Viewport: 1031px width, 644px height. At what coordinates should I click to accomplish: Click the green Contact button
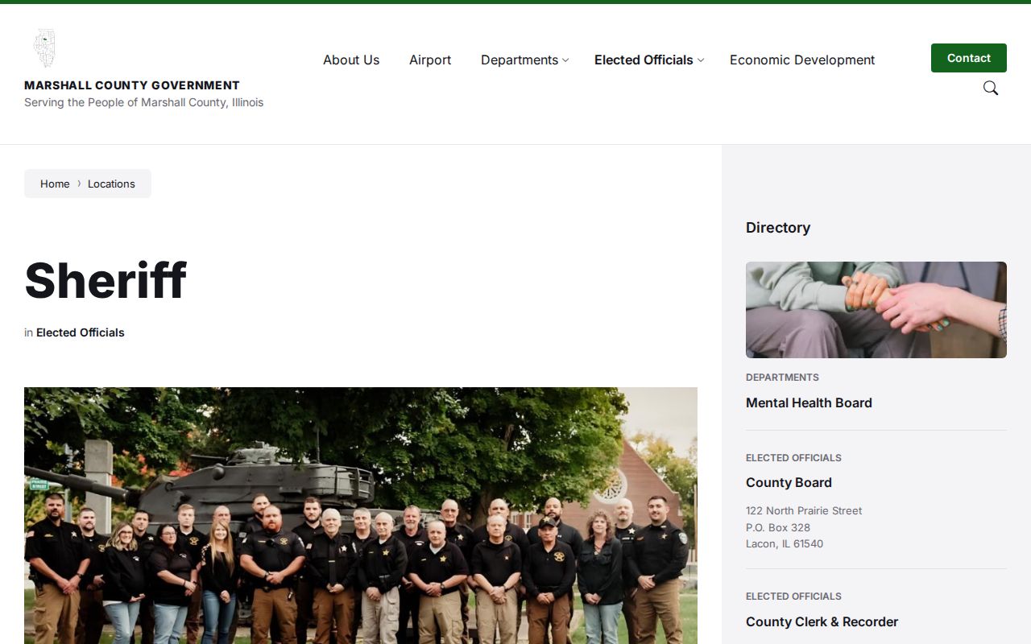click(969, 58)
